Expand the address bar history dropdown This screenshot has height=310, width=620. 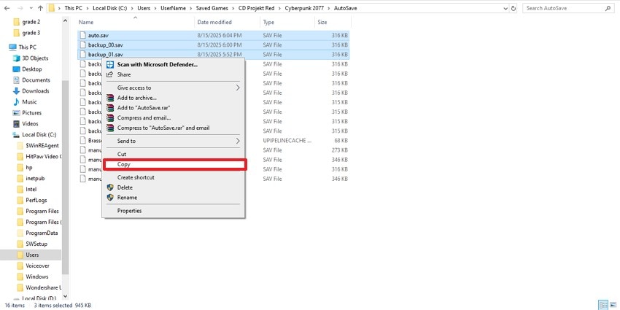[x=505, y=8]
